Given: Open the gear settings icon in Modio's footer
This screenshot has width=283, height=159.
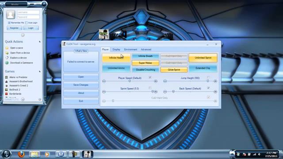Looking at the screenshot, I should point(40,99).
